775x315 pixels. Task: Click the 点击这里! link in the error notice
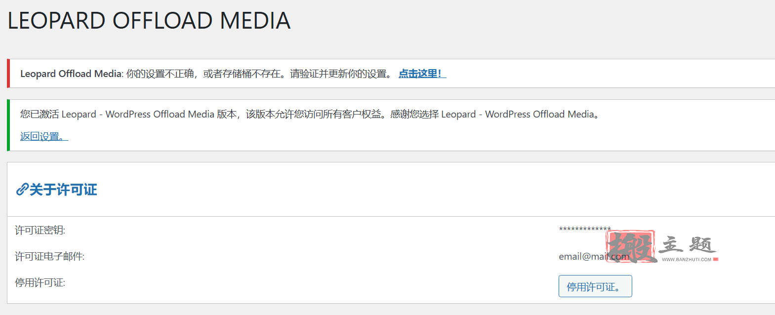(x=422, y=74)
